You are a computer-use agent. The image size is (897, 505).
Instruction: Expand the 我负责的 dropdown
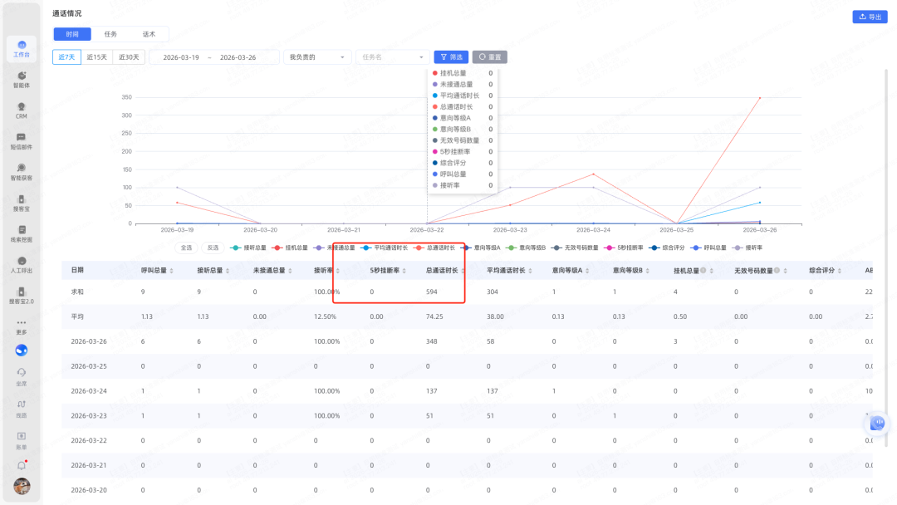pos(316,57)
